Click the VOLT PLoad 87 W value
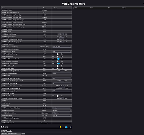Image resolution: width=144 pixels, height=135 pixels. tap(44, 106)
